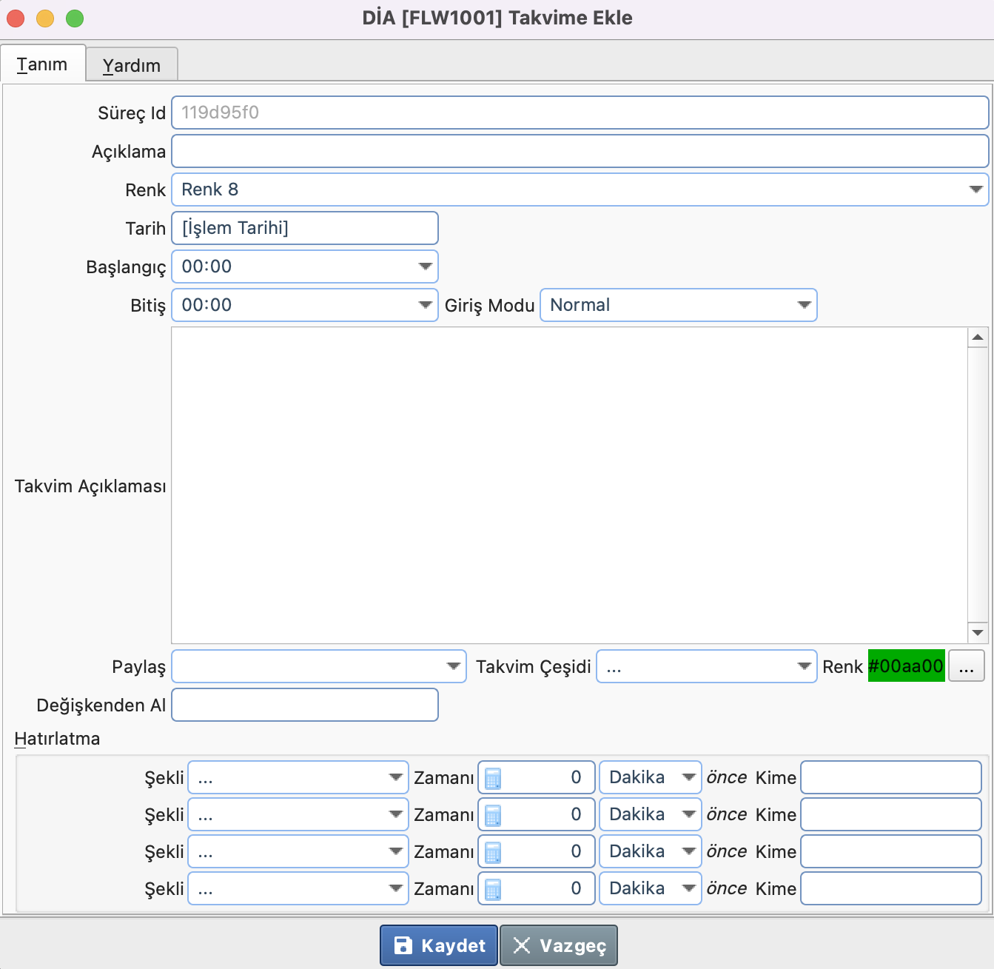Expand the Bitiş time dropdown

[x=425, y=305]
